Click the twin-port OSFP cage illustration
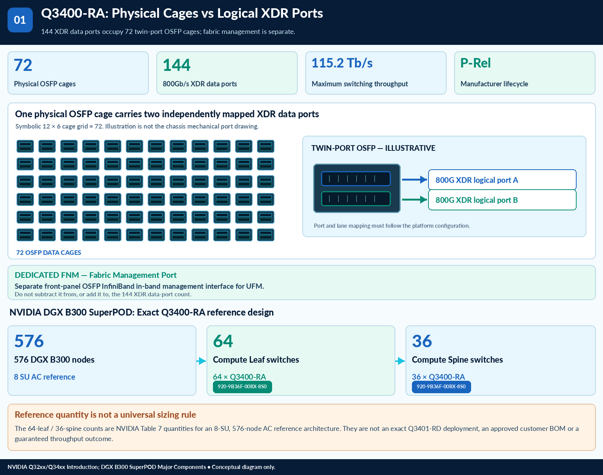 [357, 188]
